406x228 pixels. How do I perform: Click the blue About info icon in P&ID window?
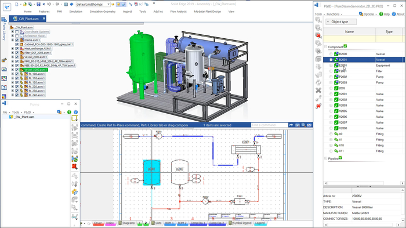(x=394, y=14)
